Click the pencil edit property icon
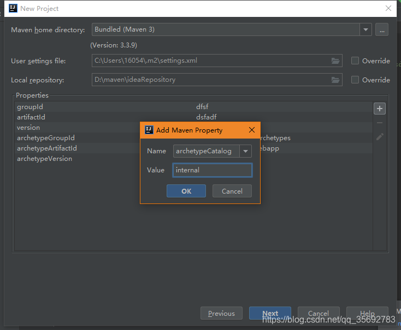Screen dimensions: 401x330 click(x=380, y=137)
